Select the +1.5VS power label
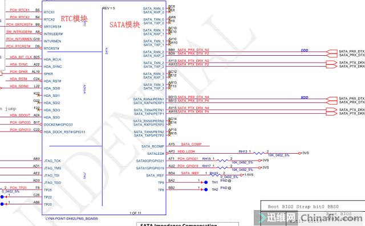The image size is (365, 226). click(248, 175)
